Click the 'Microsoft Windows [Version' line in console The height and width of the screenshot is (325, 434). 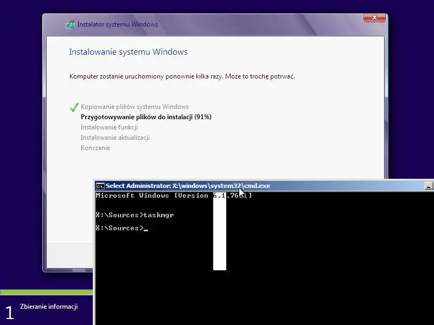point(174,196)
